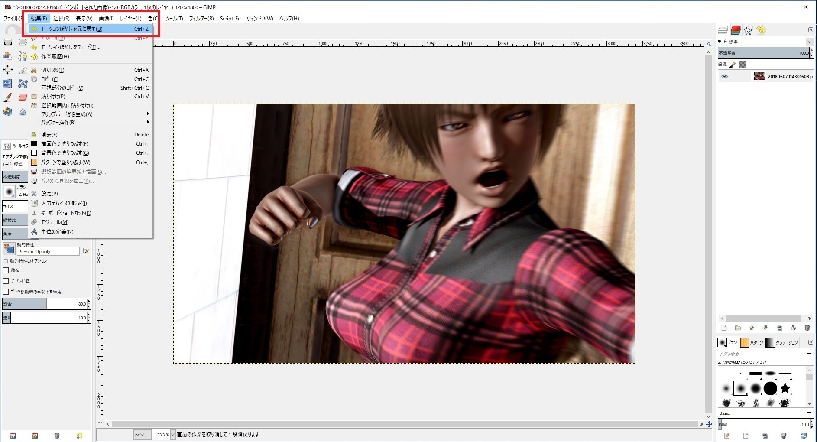Expand 動的特性のオプション section
Image resolution: width=817 pixels, height=442 pixels.
[x=6, y=261]
